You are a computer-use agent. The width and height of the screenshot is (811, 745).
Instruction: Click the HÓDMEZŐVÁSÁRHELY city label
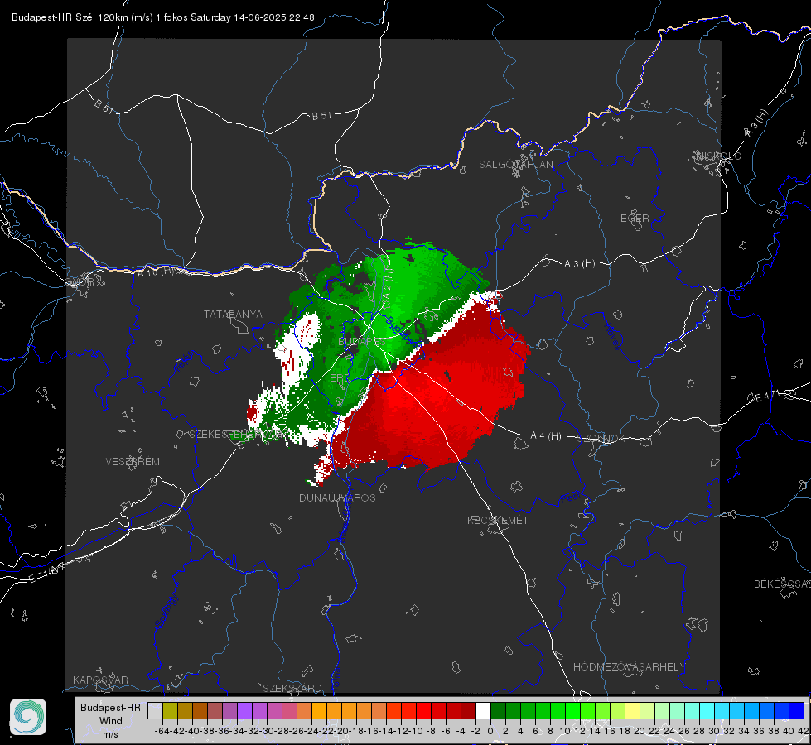pyautogui.click(x=629, y=667)
